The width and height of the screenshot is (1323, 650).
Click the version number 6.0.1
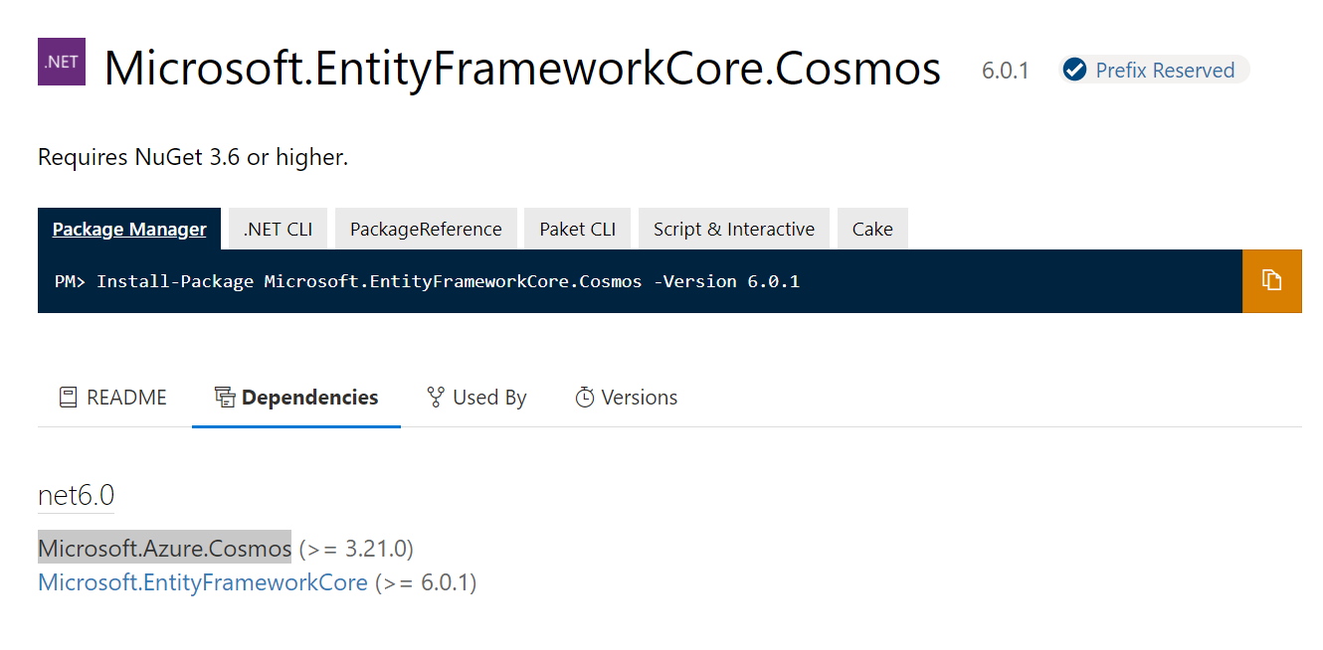pyautogui.click(x=1006, y=70)
